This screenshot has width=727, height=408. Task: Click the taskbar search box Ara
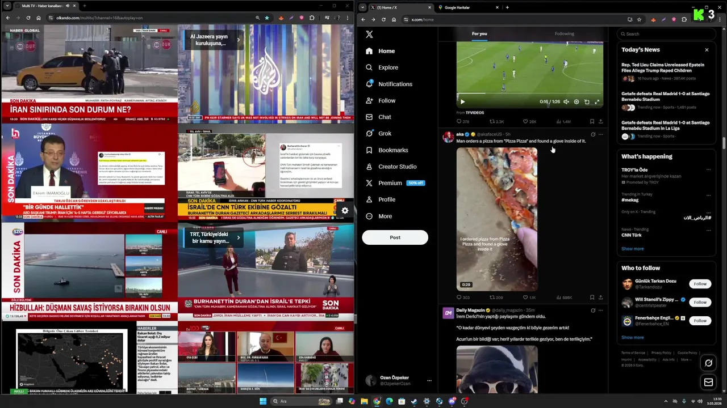click(301, 401)
